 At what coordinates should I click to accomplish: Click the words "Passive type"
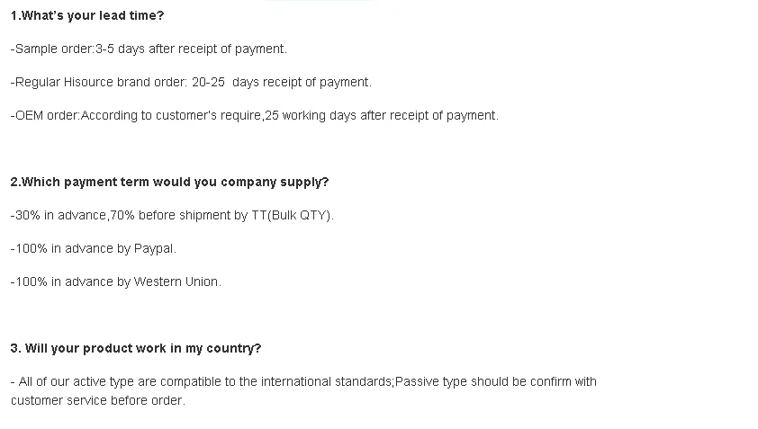(431, 381)
